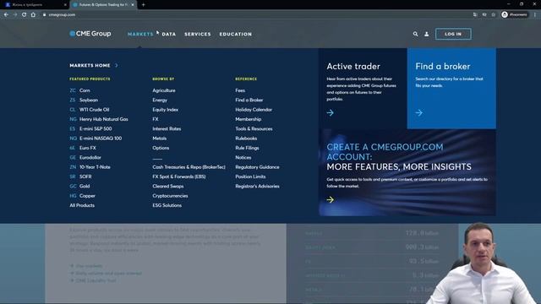Browse by Interest Rates

(x=167, y=128)
